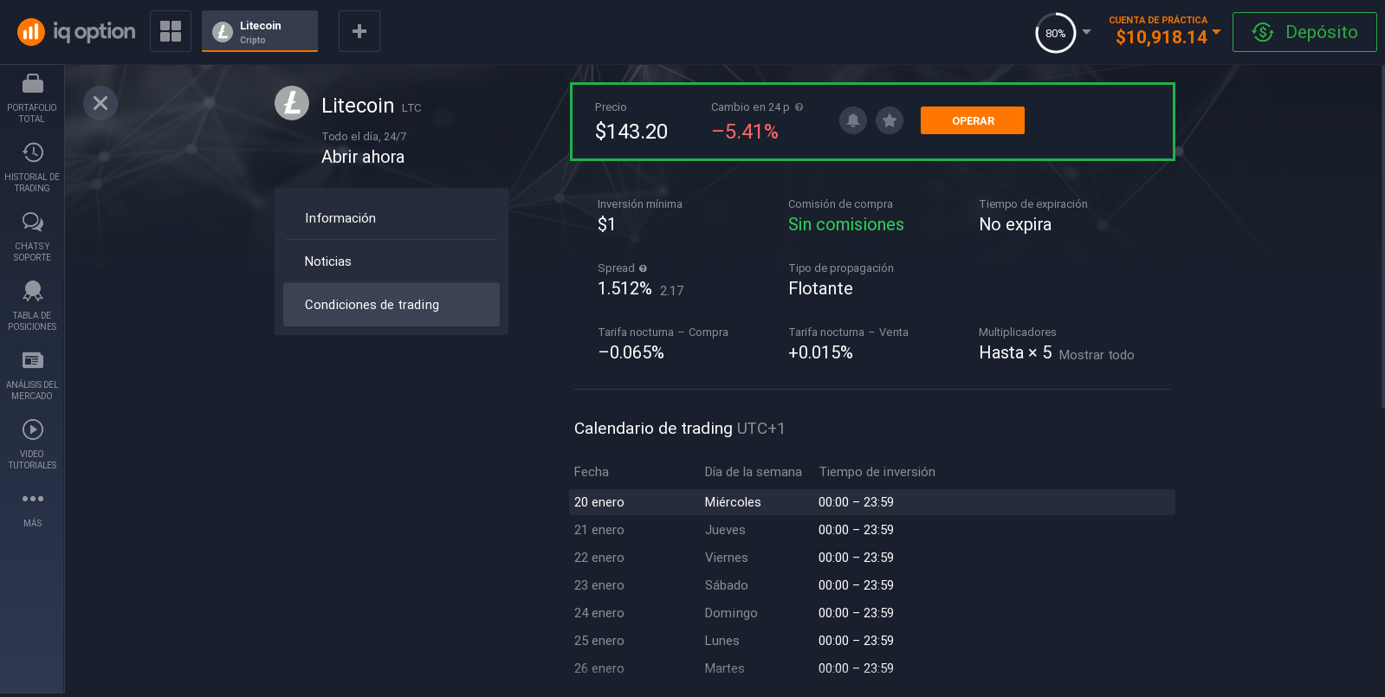Screen dimensions: 1385x697
Task: Click the No expira expiration value
Action: point(1015,224)
